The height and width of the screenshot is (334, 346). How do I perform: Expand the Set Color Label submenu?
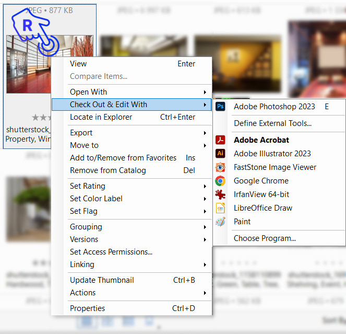click(132, 199)
